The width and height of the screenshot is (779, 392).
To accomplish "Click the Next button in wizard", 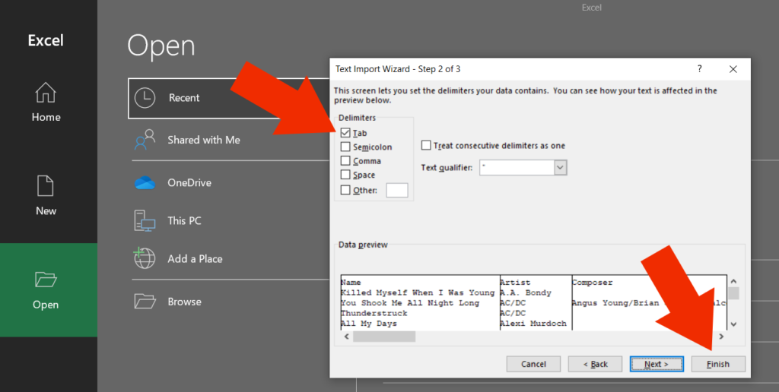I will pos(657,364).
